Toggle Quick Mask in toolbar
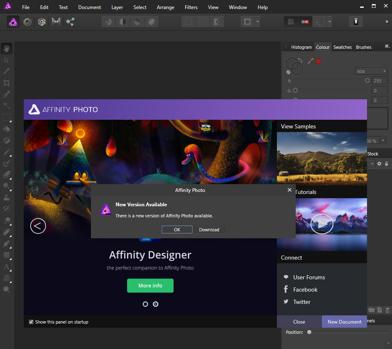 pyautogui.click(x=247, y=22)
